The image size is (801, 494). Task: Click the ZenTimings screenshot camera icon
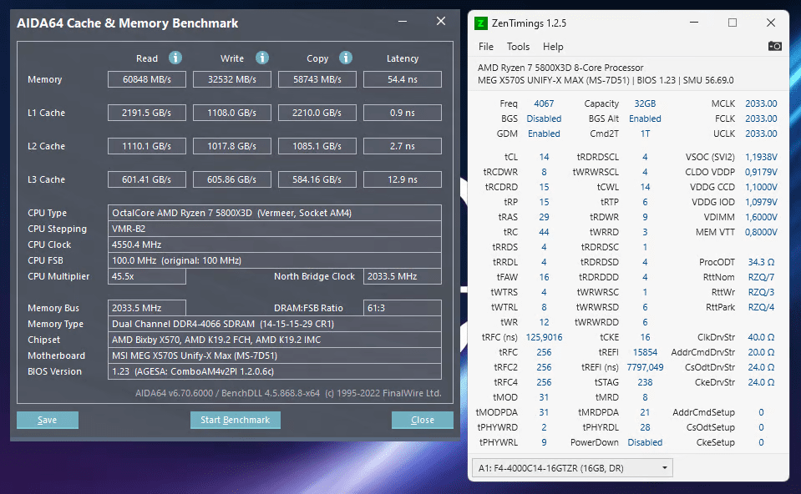click(x=774, y=46)
